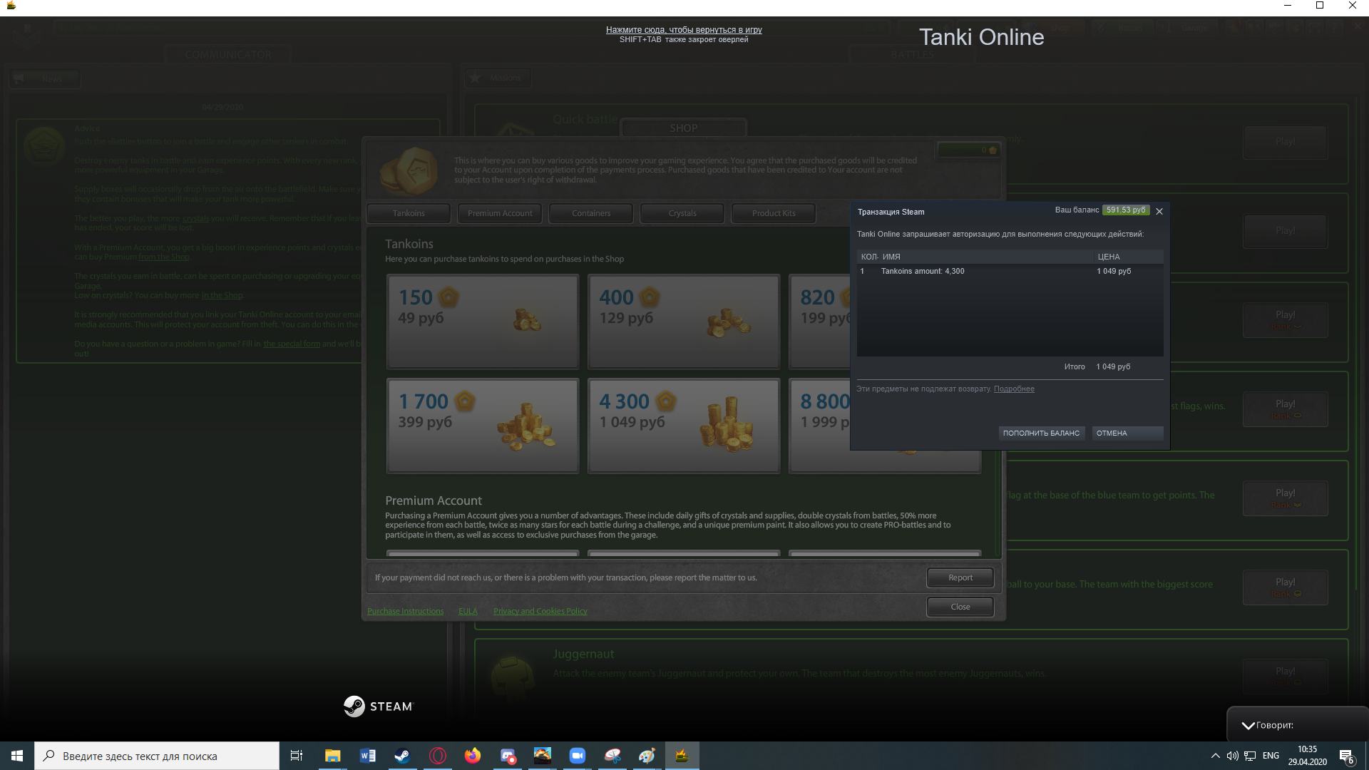The width and height of the screenshot is (1369, 770).
Task: Select the 400 tankoins pack for 129 руб
Action: pos(684,322)
